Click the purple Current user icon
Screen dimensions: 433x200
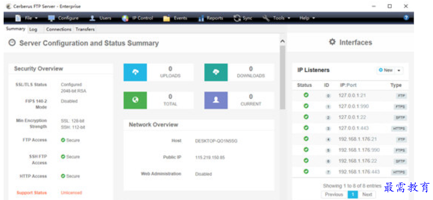click(216, 100)
